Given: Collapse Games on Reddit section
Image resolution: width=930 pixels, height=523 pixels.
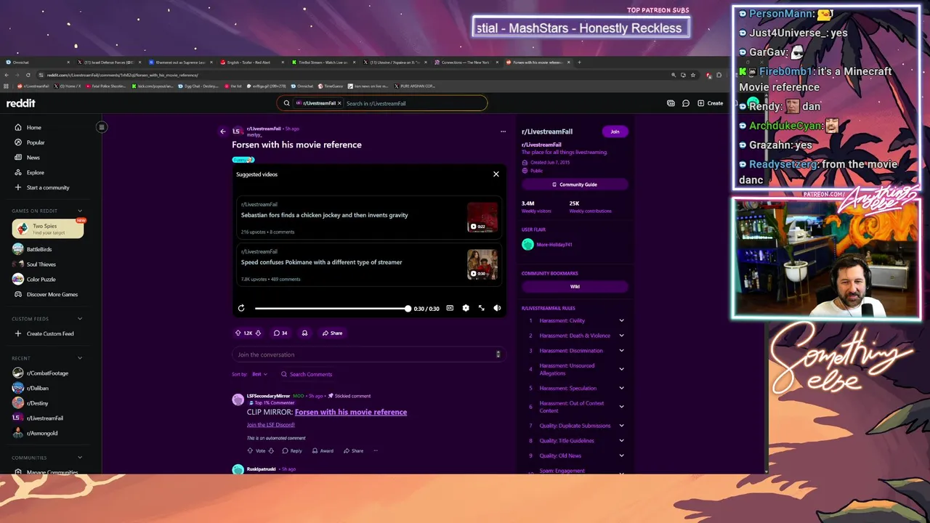Looking at the screenshot, I should [x=80, y=211].
